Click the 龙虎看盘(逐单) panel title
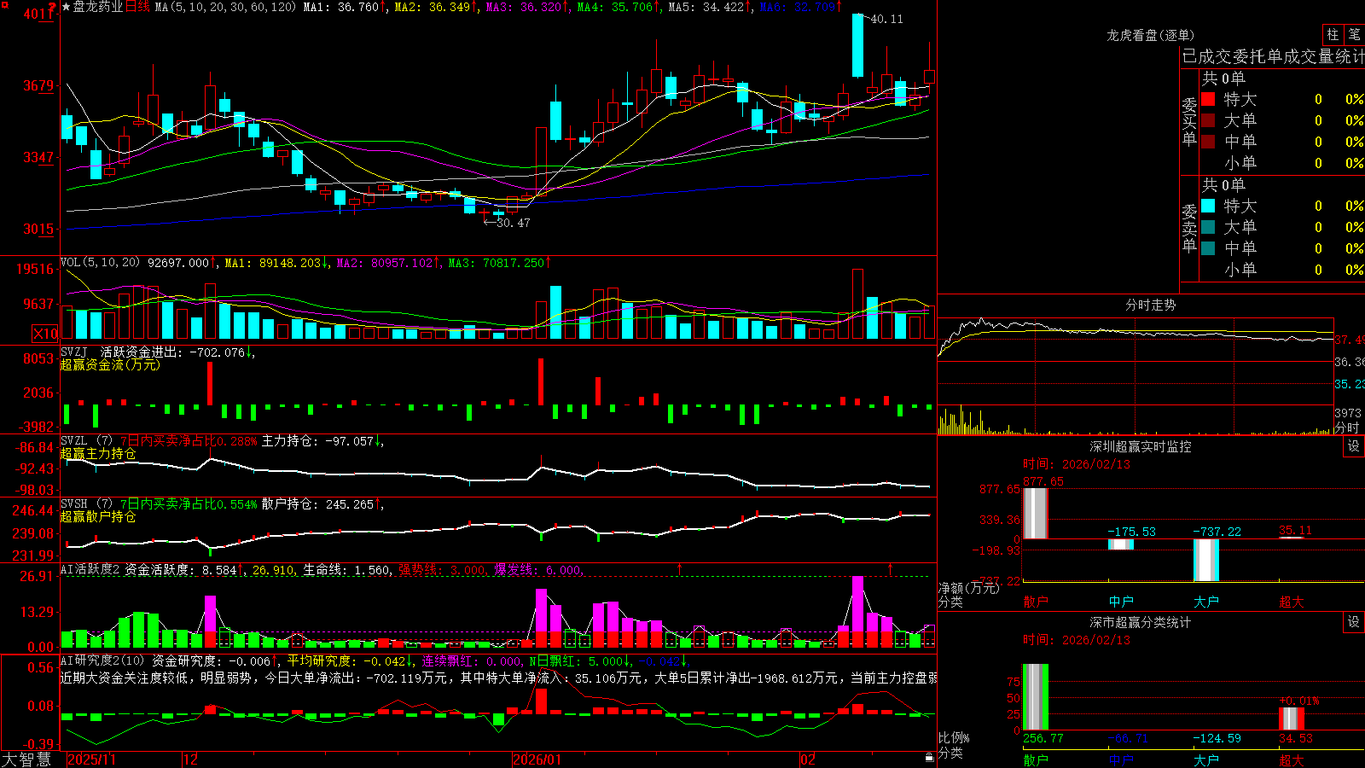Viewport: 1365px width, 768px height. click(x=1150, y=35)
